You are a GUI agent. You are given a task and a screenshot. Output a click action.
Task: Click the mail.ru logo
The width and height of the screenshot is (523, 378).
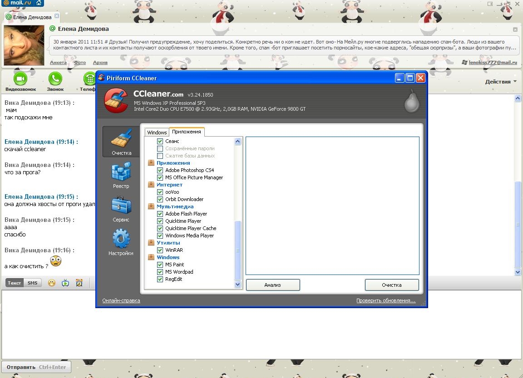(x=17, y=3)
